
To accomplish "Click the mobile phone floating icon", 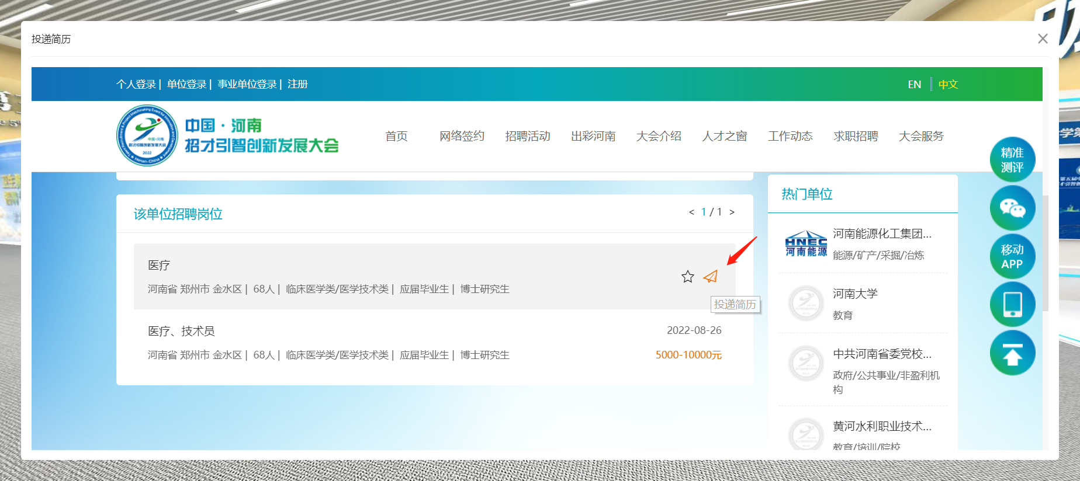I will pos(1012,305).
